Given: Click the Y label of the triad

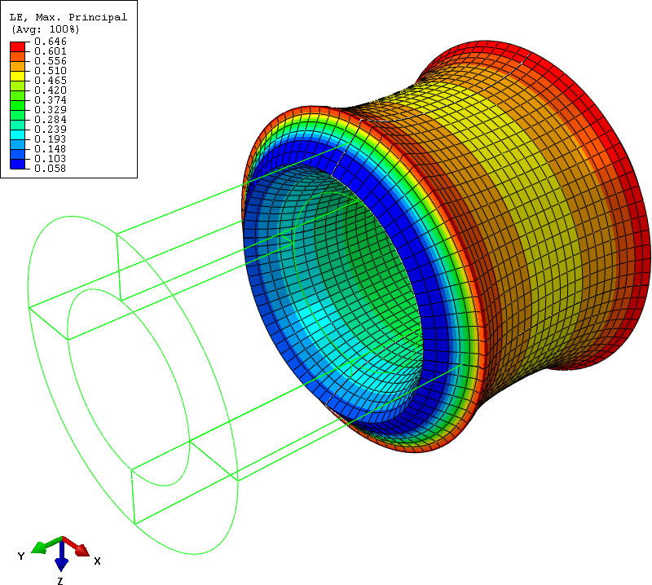Looking at the screenshot, I should click(x=21, y=556).
